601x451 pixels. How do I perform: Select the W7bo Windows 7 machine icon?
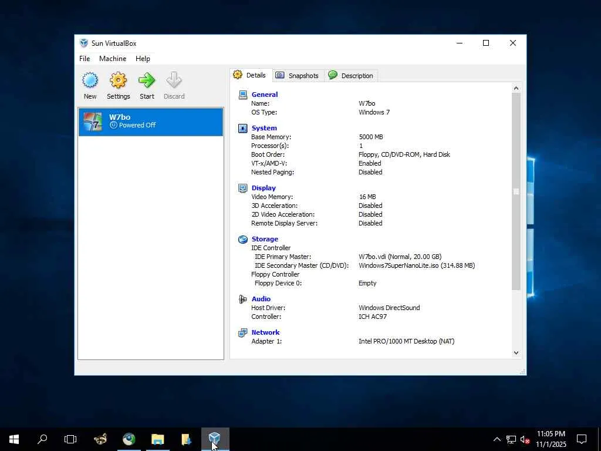coord(93,122)
